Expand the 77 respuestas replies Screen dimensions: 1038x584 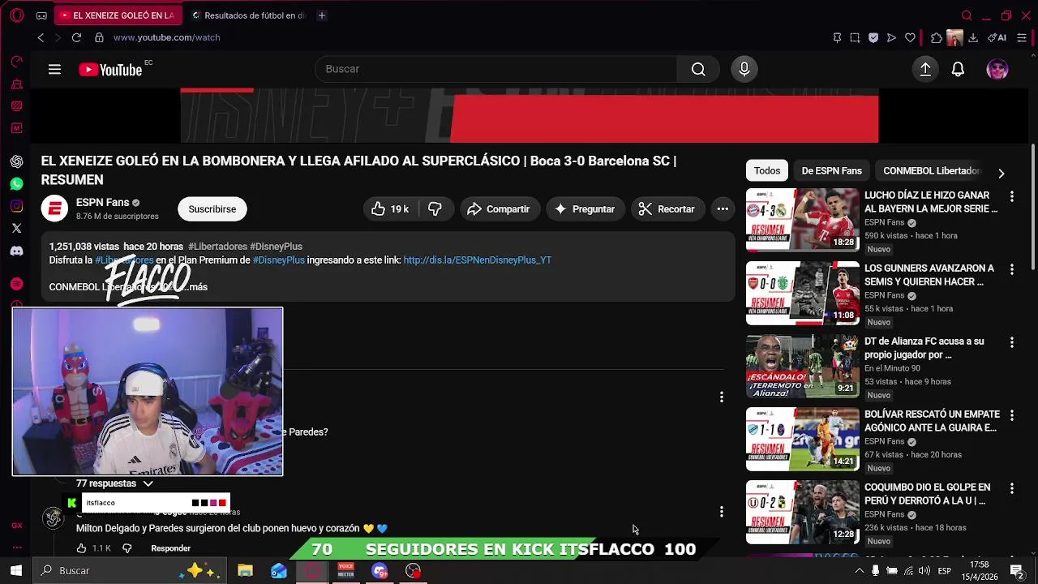(x=114, y=483)
